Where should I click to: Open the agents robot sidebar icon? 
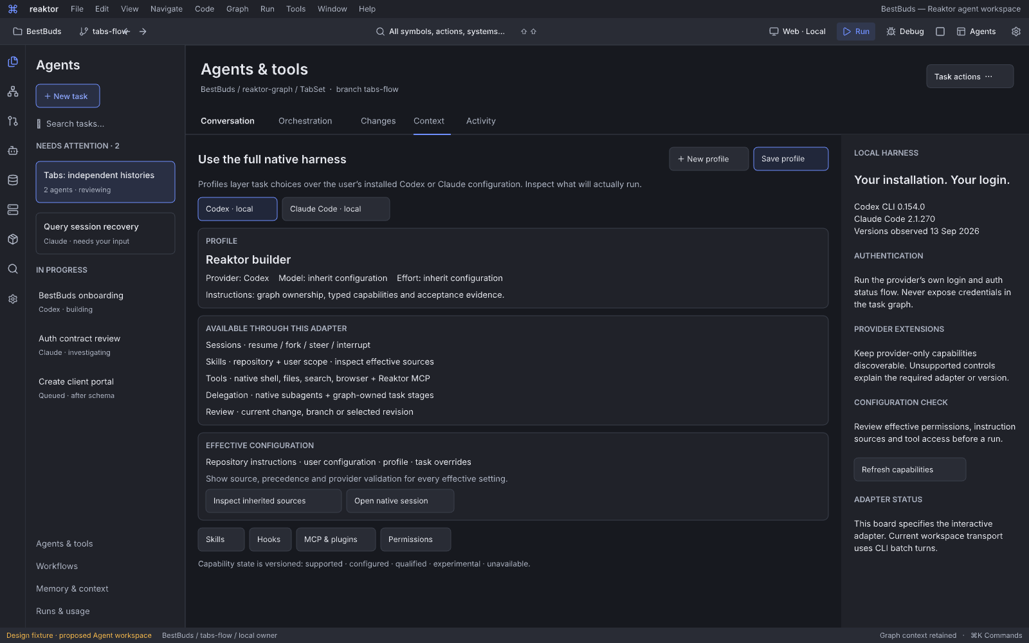coord(13,150)
